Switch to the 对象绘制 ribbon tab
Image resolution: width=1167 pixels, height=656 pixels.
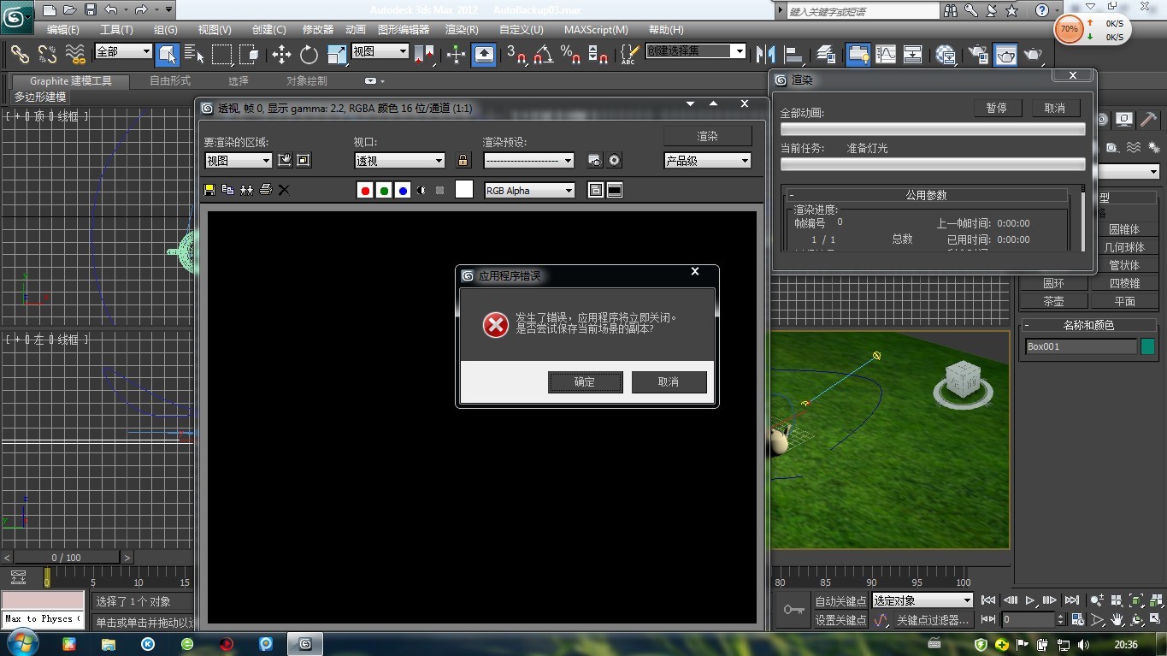[306, 81]
